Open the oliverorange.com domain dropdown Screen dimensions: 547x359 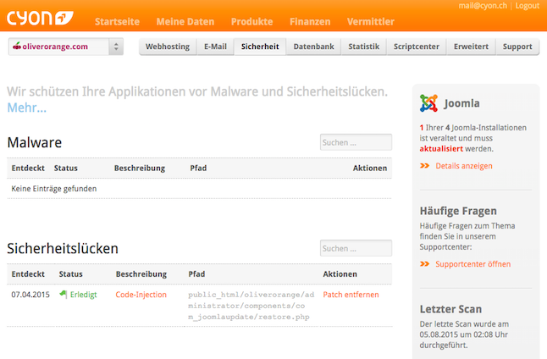[66, 47]
